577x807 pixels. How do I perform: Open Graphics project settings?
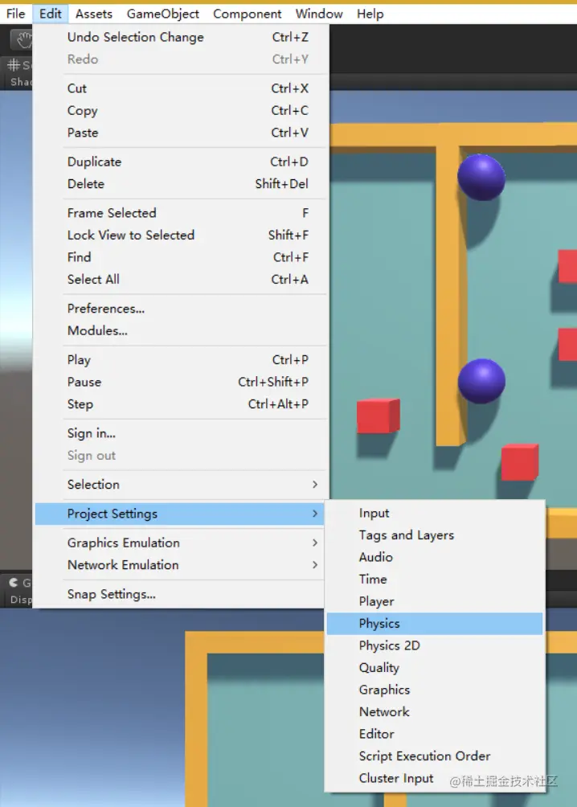435,690
